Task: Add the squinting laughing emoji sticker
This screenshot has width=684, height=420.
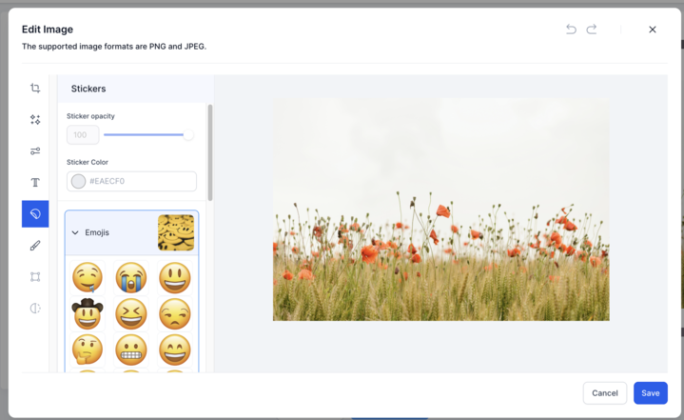Action: (x=131, y=313)
